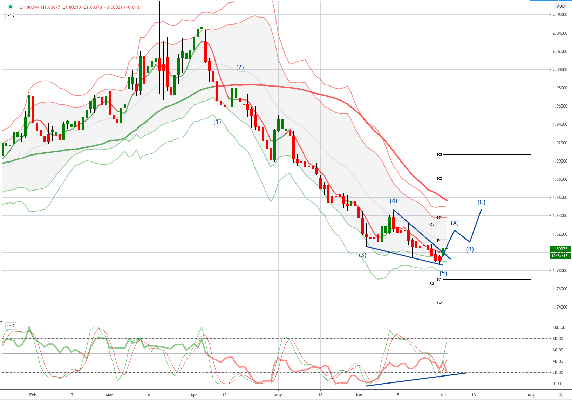
Task: Click the 2.00000 level on price scale
Action: [x=560, y=70]
